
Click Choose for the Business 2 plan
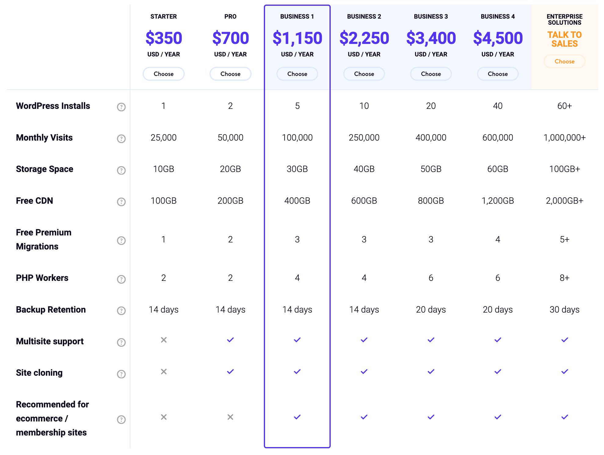pos(364,74)
